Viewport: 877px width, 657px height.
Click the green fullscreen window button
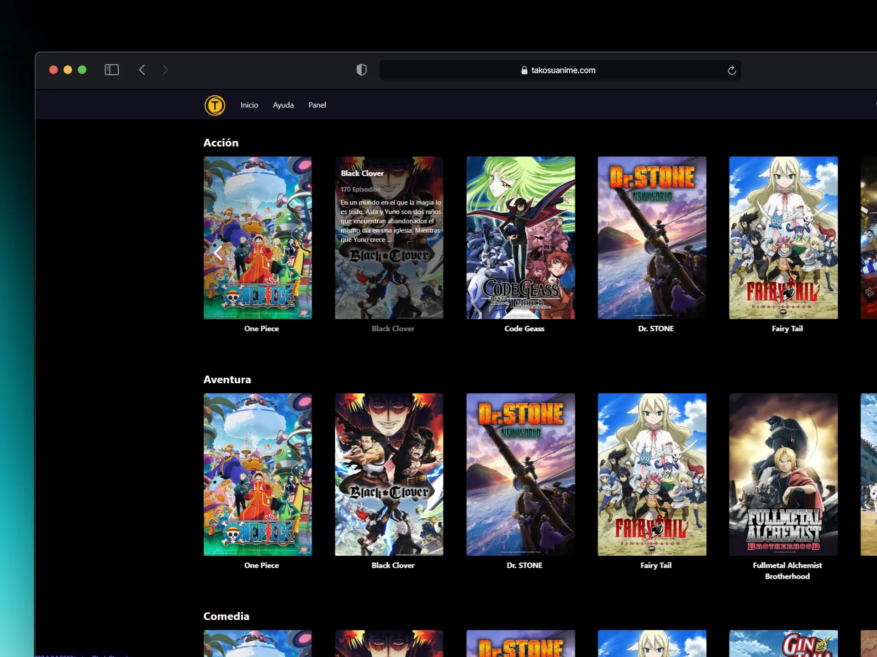82,70
